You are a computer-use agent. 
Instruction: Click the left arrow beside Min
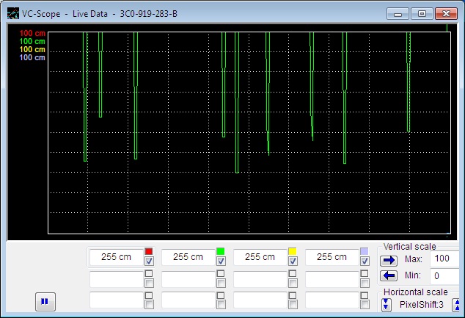(388, 275)
